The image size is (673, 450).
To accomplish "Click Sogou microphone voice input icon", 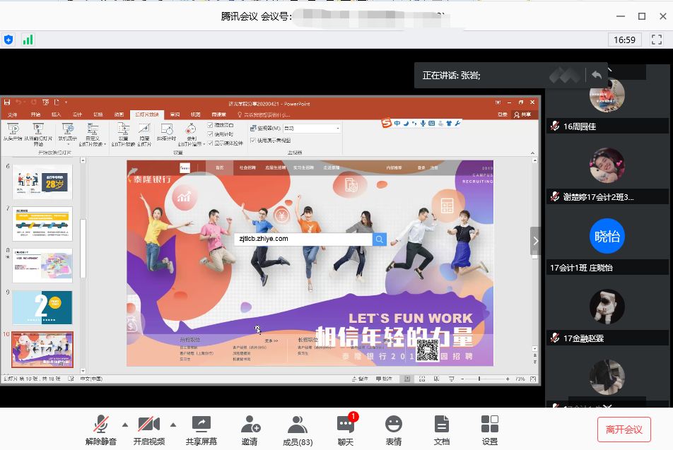I will click(x=423, y=123).
